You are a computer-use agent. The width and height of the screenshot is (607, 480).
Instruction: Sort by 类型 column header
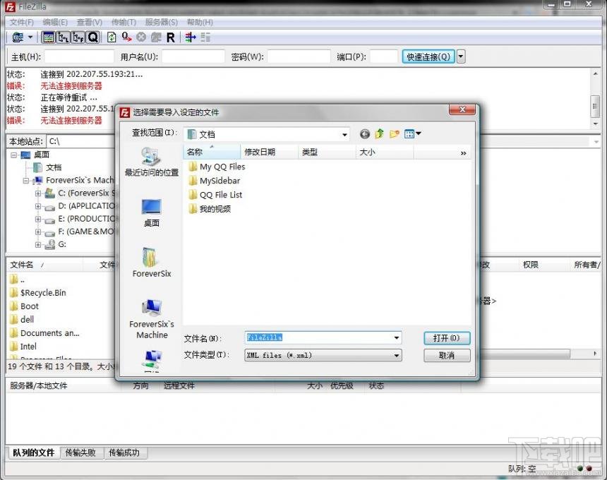[327, 152]
